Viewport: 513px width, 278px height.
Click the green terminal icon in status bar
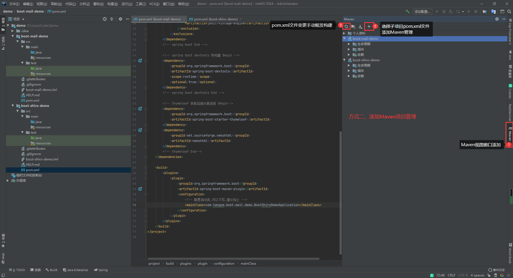432,275
